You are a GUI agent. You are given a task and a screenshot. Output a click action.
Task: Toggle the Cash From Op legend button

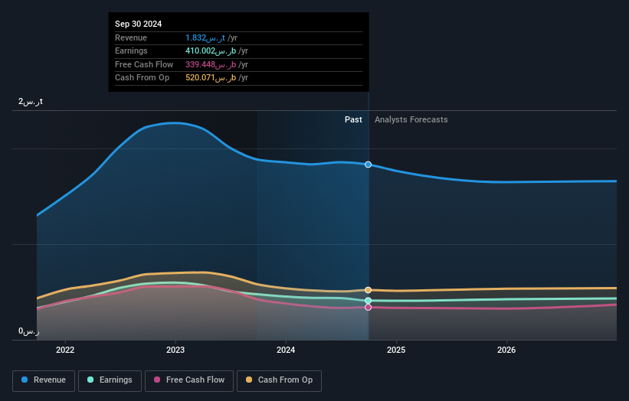279,380
